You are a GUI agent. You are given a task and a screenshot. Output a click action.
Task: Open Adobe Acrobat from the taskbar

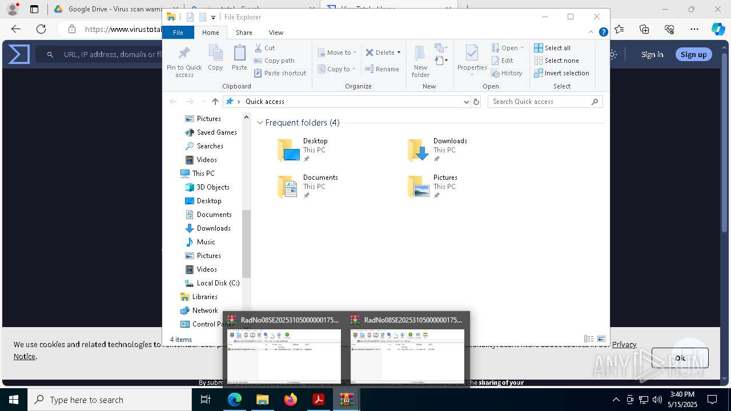click(319, 400)
